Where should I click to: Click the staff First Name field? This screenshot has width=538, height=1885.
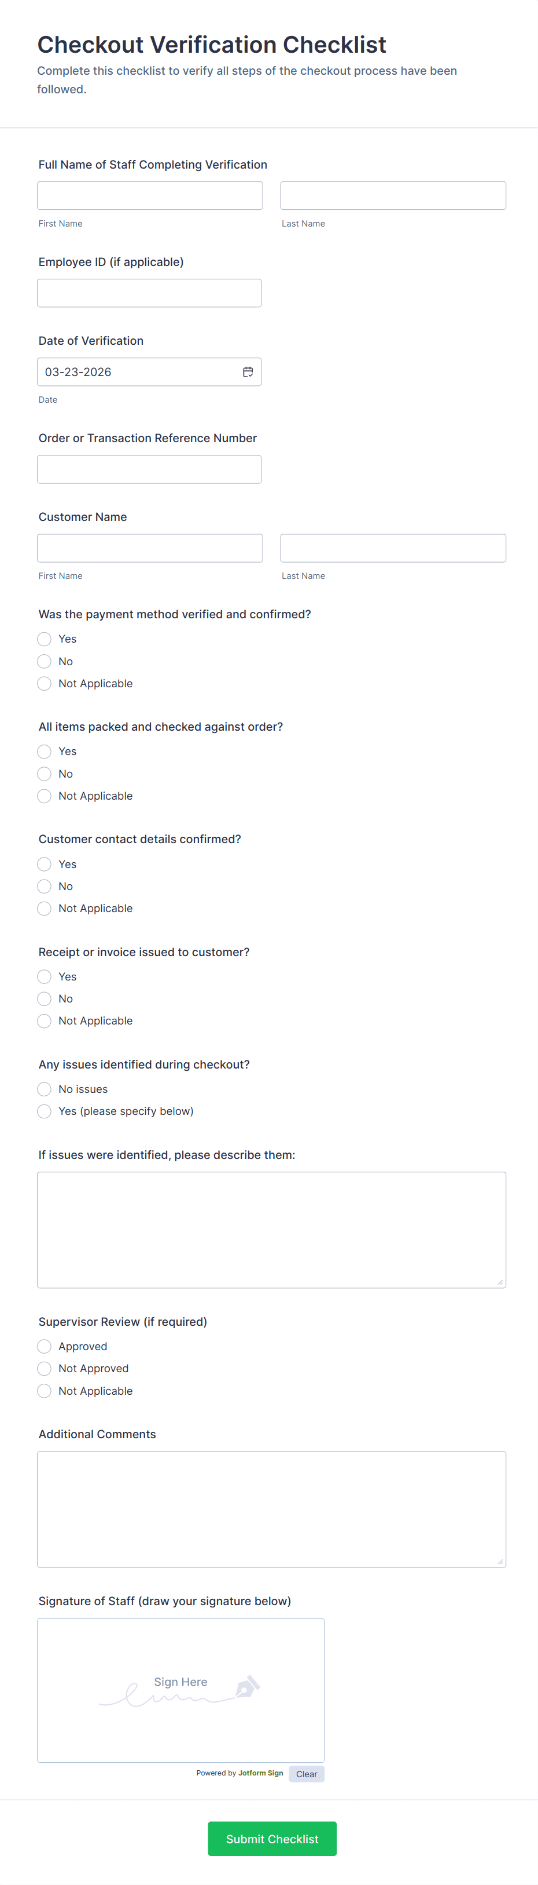pos(150,195)
